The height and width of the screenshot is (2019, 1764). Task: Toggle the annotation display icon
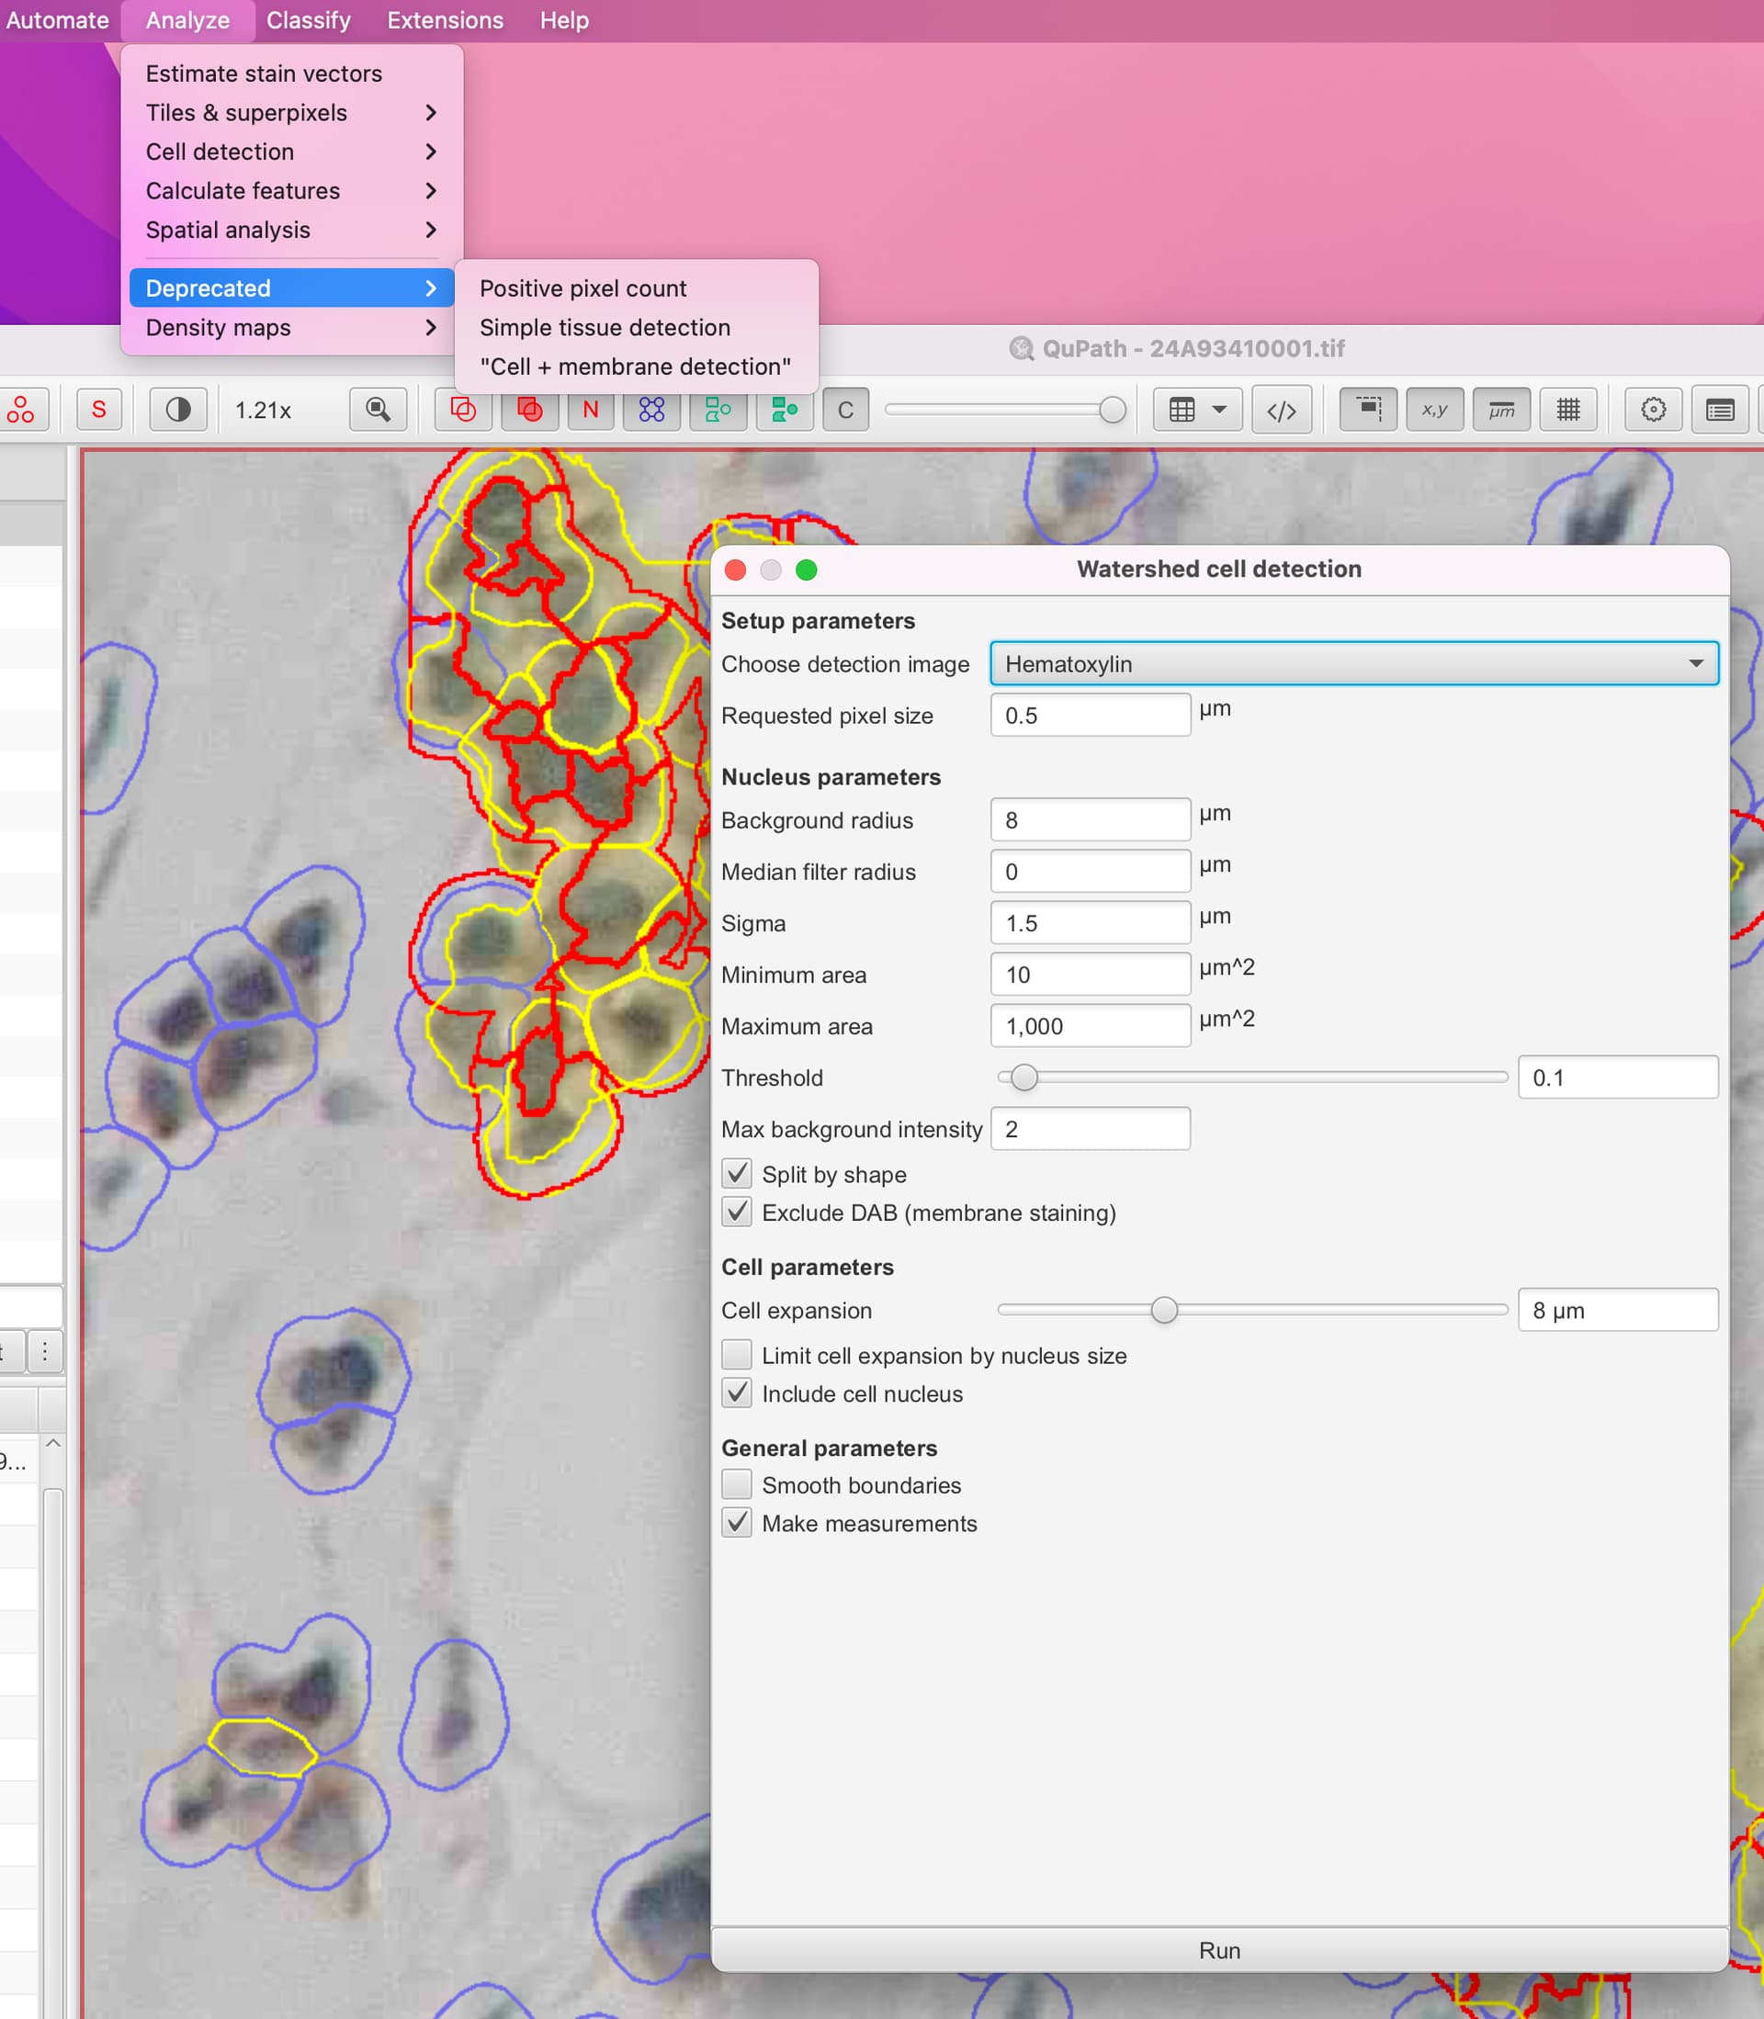tap(463, 411)
